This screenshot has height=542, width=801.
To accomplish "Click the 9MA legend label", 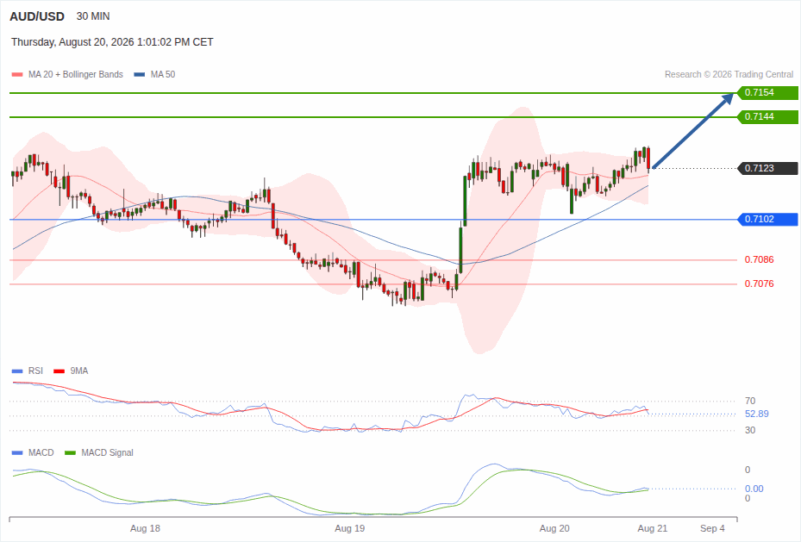I will pyautogui.click(x=79, y=371).
